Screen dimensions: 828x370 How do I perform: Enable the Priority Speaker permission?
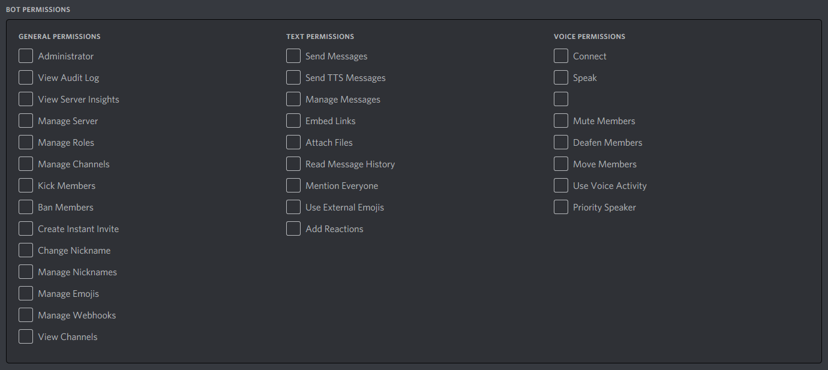click(561, 206)
